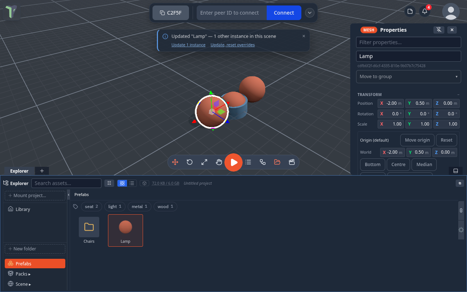This screenshot has width=467, height=292.
Task: Open the Move to group dropdown
Action: tap(409, 77)
